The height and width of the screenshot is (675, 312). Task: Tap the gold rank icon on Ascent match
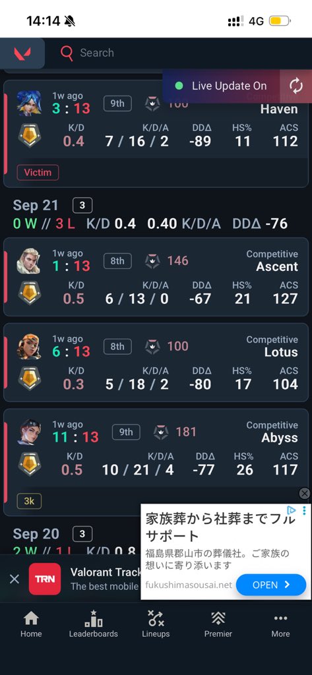(29, 293)
